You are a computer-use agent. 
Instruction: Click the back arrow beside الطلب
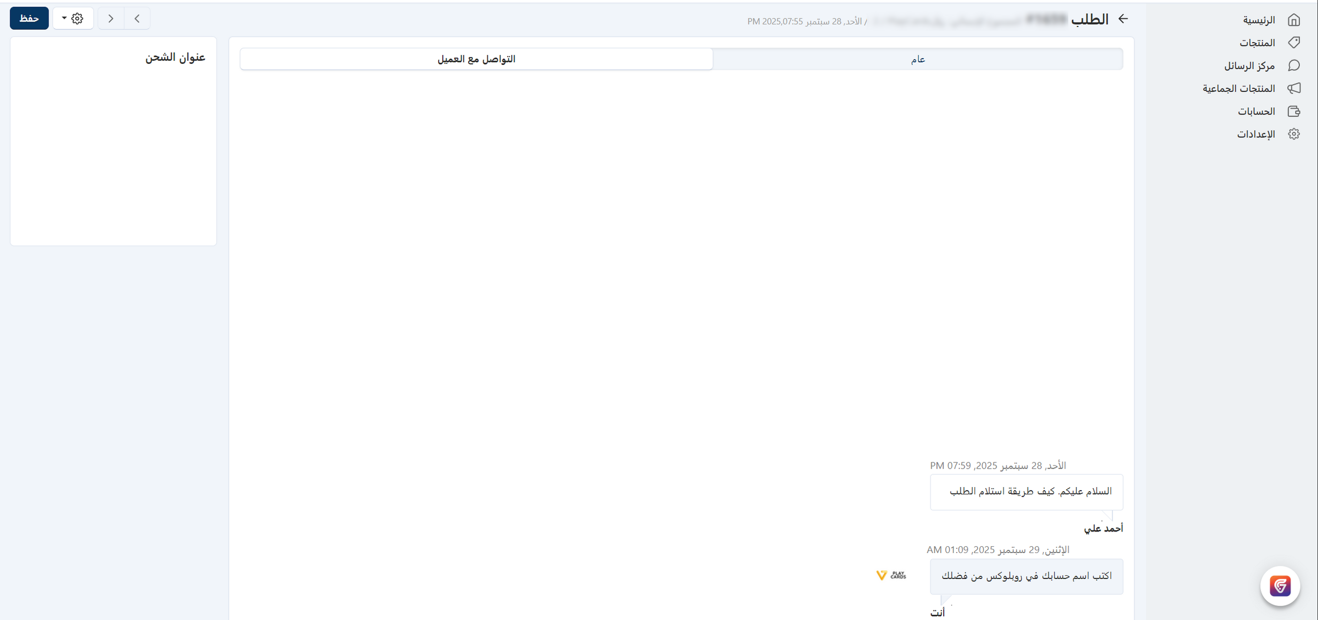[1123, 19]
